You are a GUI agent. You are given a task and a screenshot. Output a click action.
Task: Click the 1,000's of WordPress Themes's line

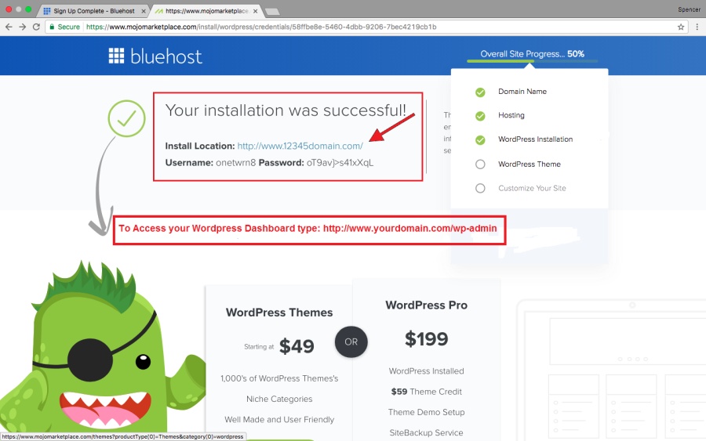(279, 378)
